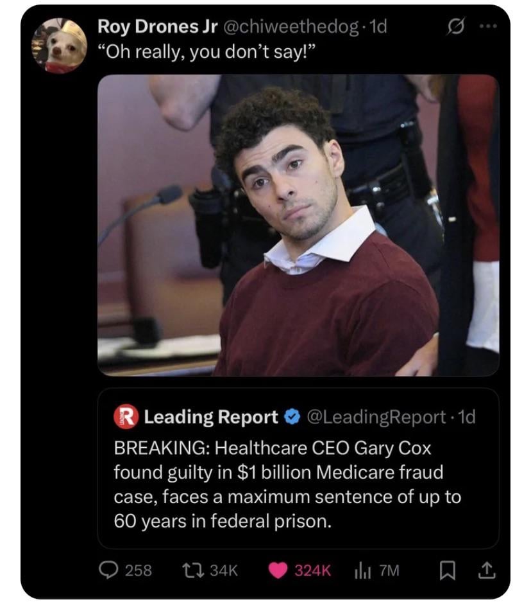Click the blue verified checkmark badge
The height and width of the screenshot is (602, 531).
click(x=292, y=417)
